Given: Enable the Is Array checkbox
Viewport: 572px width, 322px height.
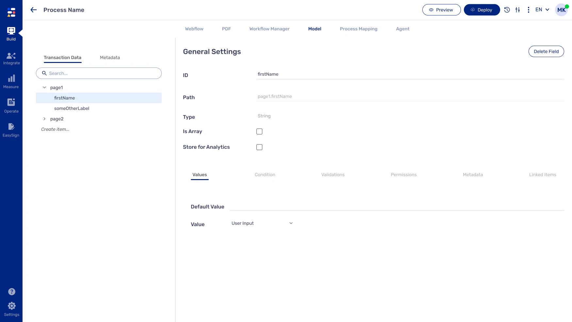Looking at the screenshot, I should pos(259,131).
